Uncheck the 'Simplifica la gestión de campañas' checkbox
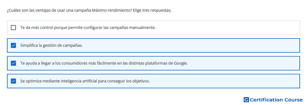This screenshot has width=307, height=105. 13,45
